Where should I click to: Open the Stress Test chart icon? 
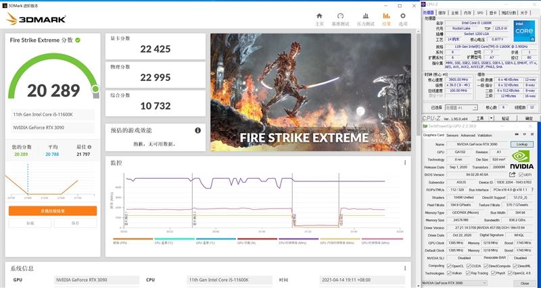365,16
